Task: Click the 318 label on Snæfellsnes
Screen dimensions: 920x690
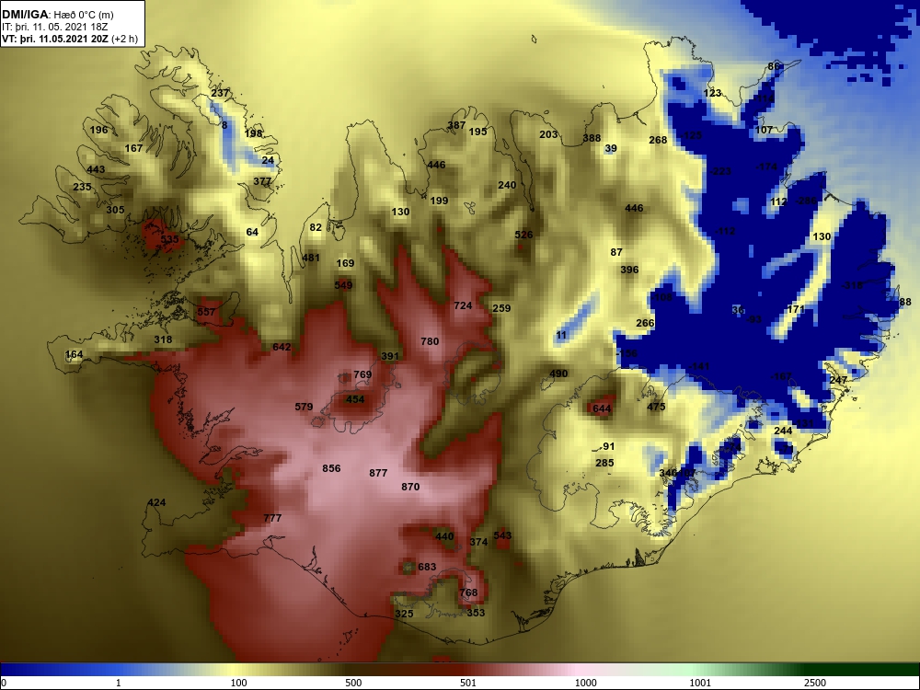Action: pyautogui.click(x=163, y=339)
